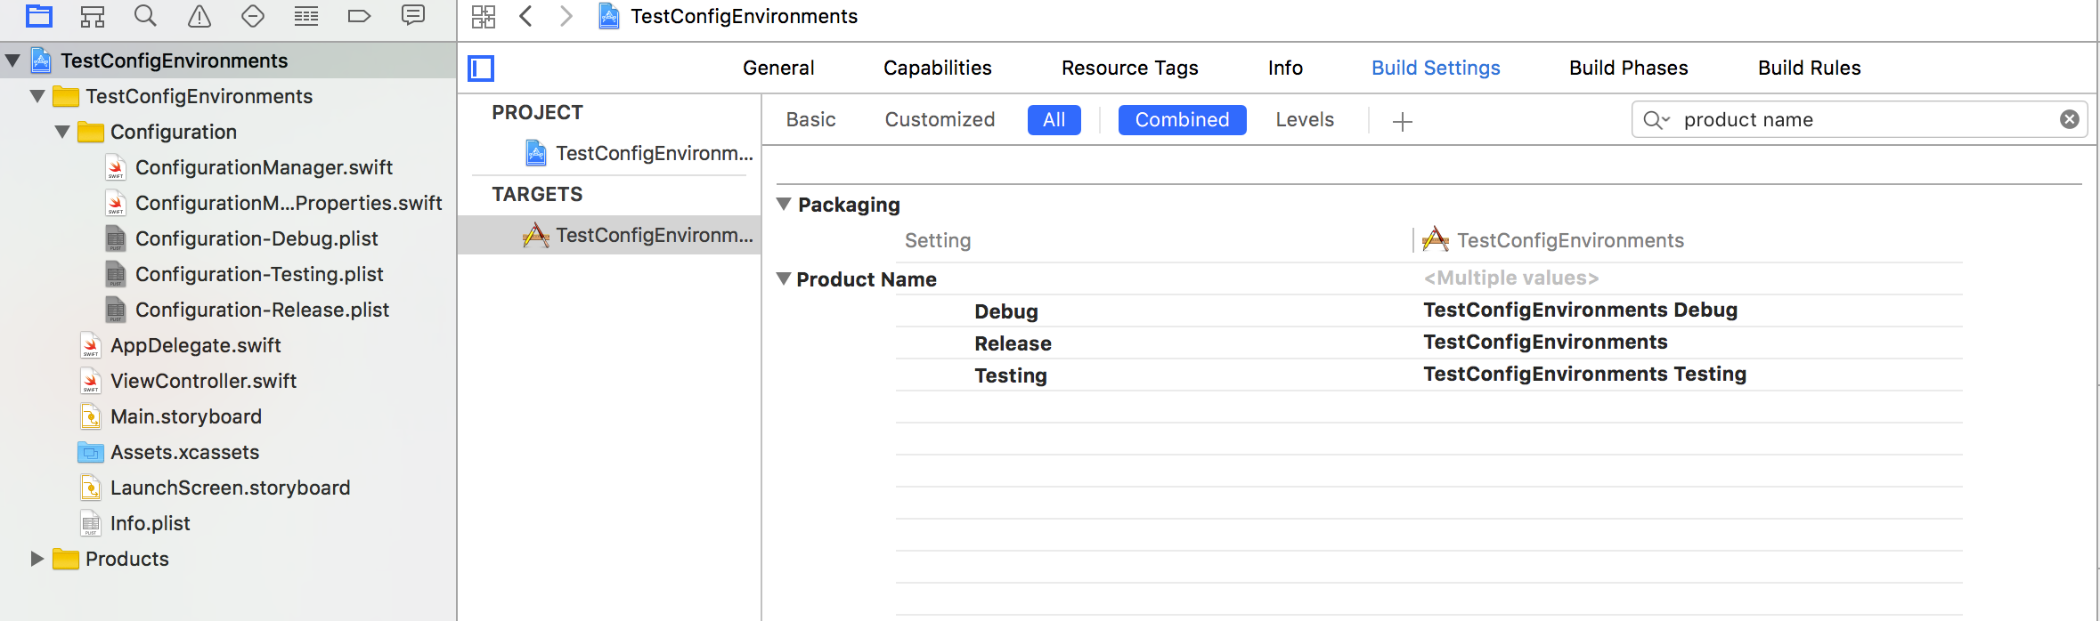Show the Source Control navigator
Image resolution: width=2100 pixels, height=621 pixels.
pos(93,16)
